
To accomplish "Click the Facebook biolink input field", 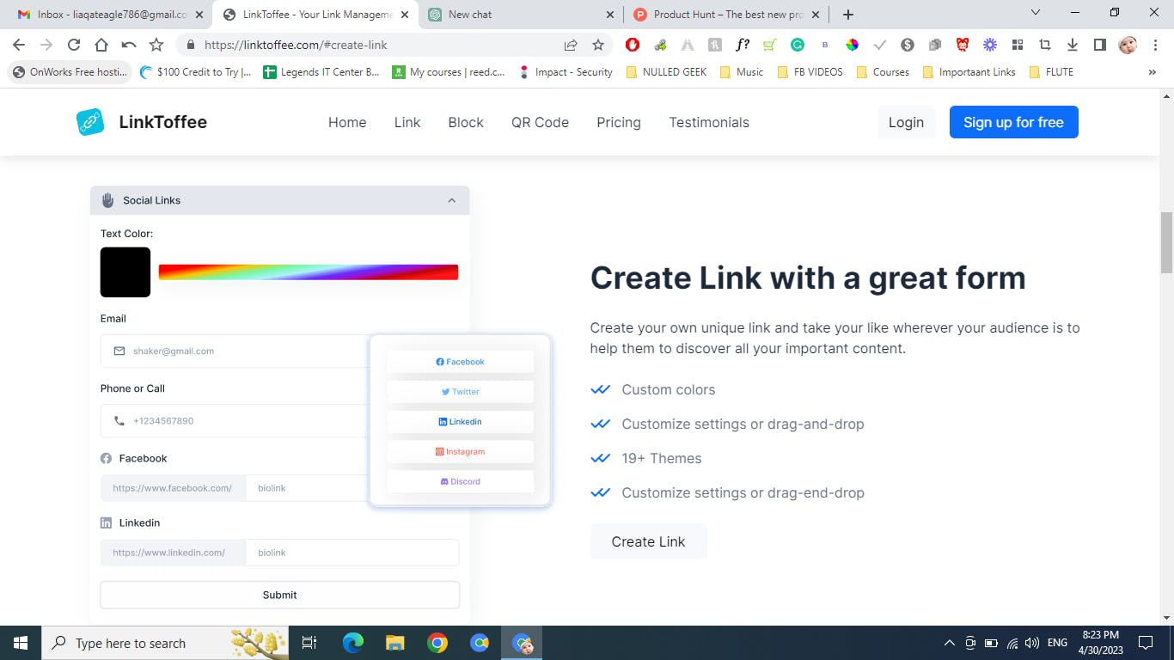I will tap(309, 488).
